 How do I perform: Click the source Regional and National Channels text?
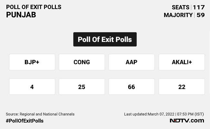pos(40,114)
